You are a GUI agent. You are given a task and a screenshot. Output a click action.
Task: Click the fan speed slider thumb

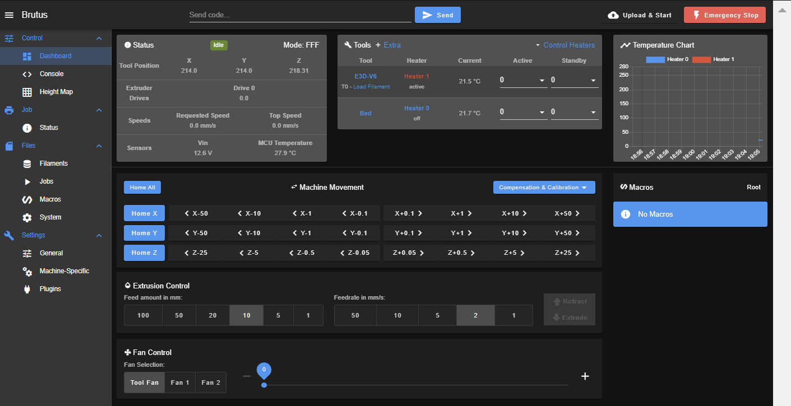(264, 385)
